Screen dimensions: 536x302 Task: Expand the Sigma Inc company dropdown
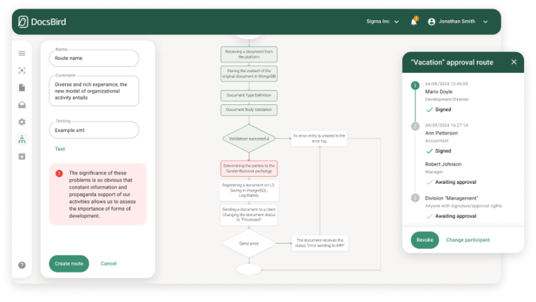(382, 22)
